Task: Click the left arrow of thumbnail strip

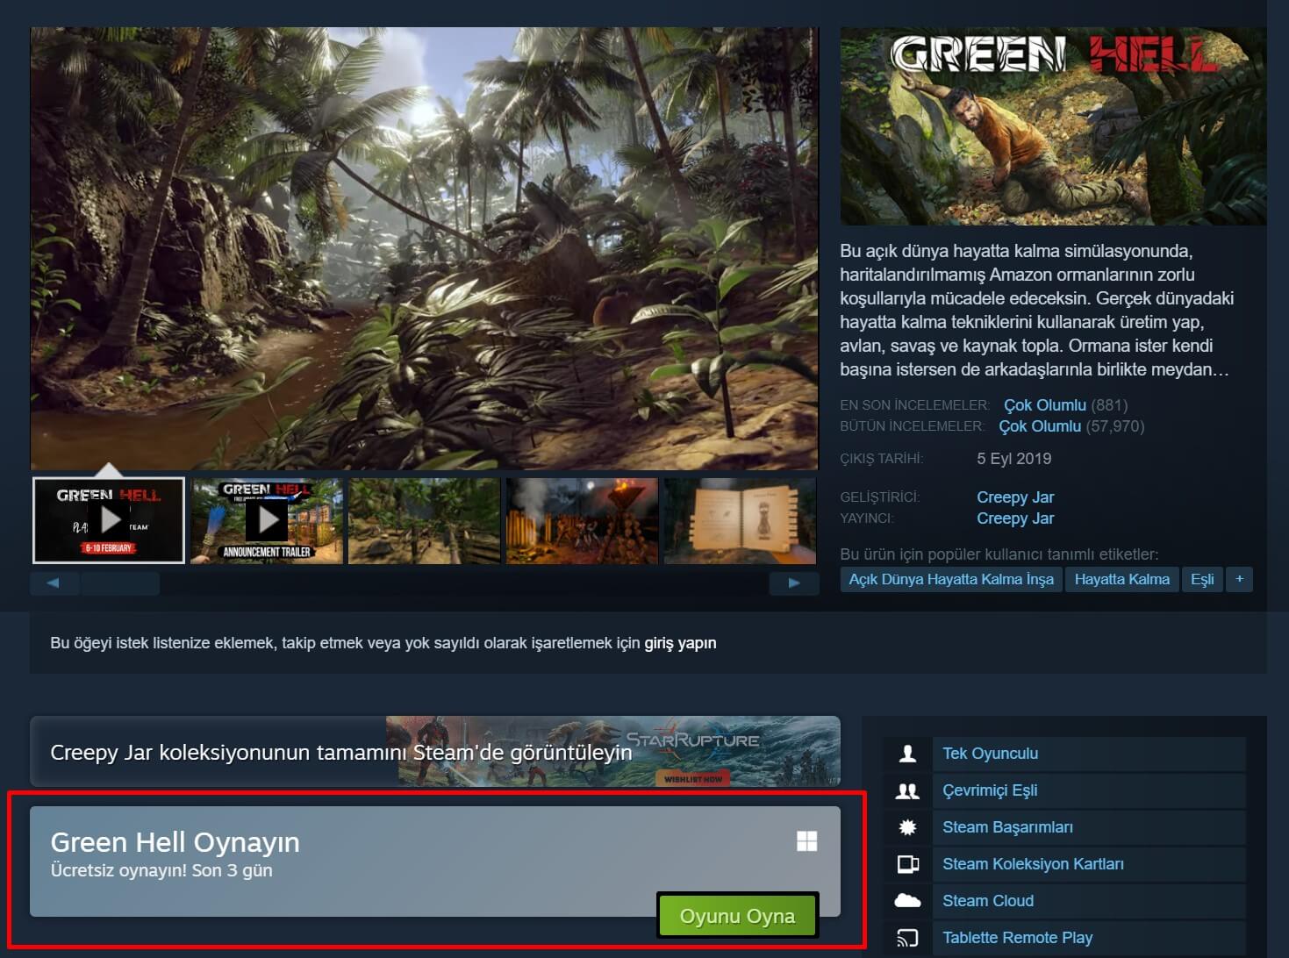Action: [54, 583]
